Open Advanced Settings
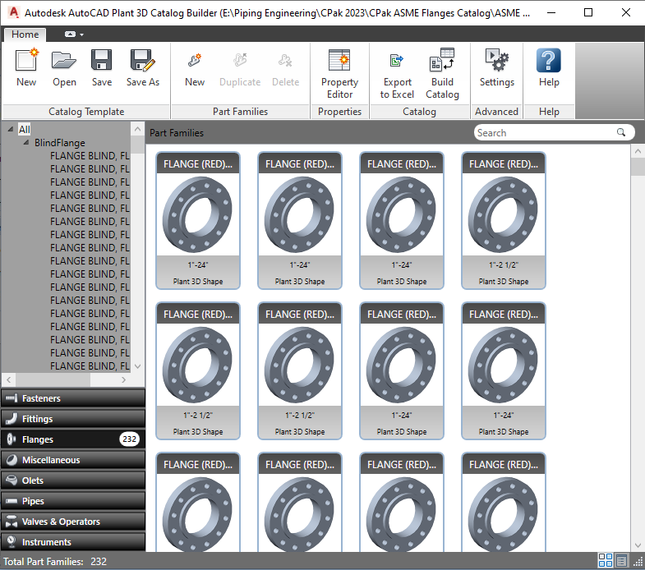Viewport: 645px width, 570px height. coord(497,67)
